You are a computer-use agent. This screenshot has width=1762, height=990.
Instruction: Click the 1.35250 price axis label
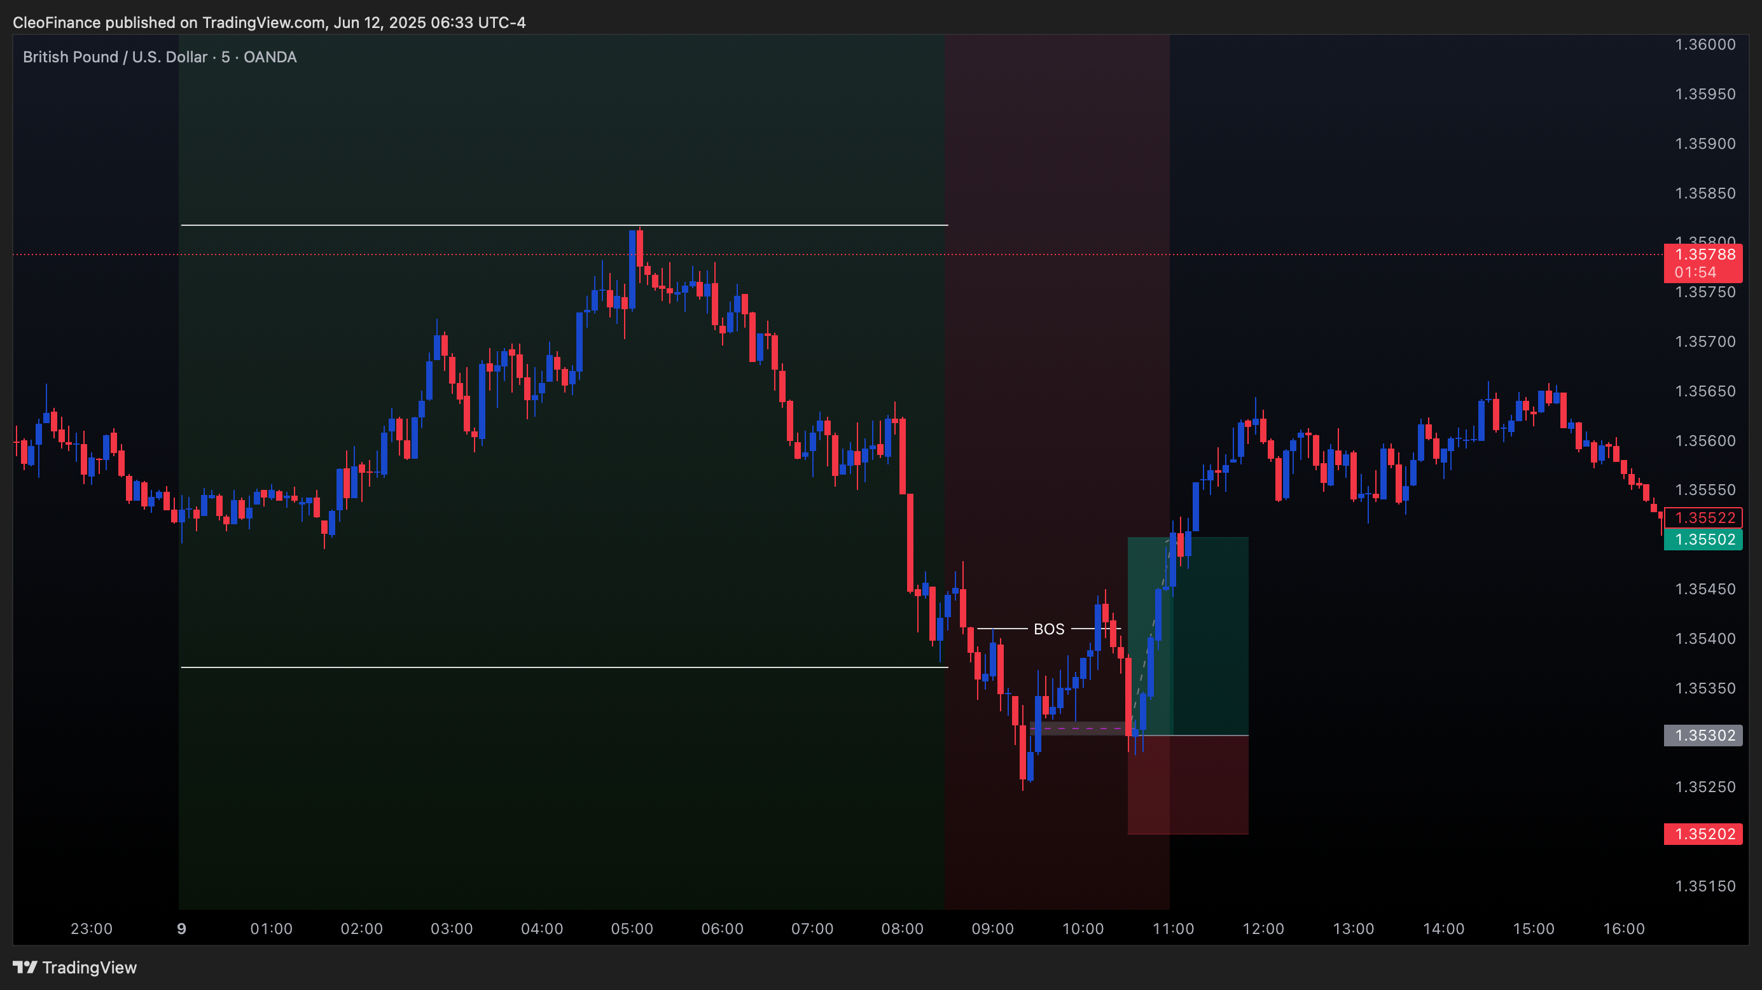(1705, 787)
